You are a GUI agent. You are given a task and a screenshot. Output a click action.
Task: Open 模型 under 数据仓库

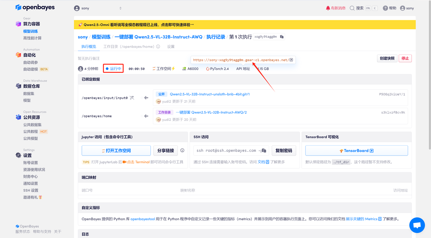coord(27,100)
